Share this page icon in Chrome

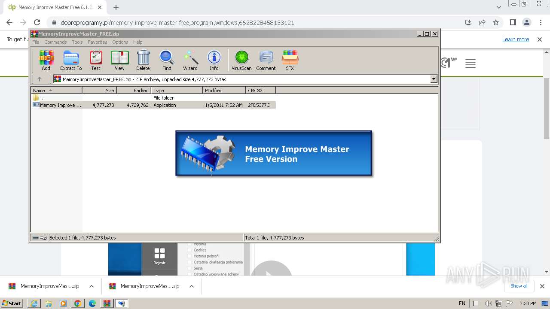tap(482, 23)
